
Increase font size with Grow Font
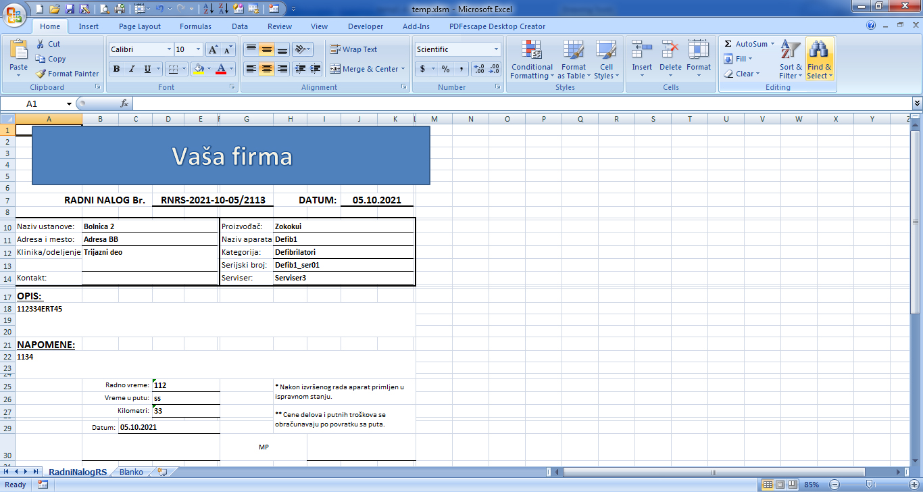(x=213, y=49)
